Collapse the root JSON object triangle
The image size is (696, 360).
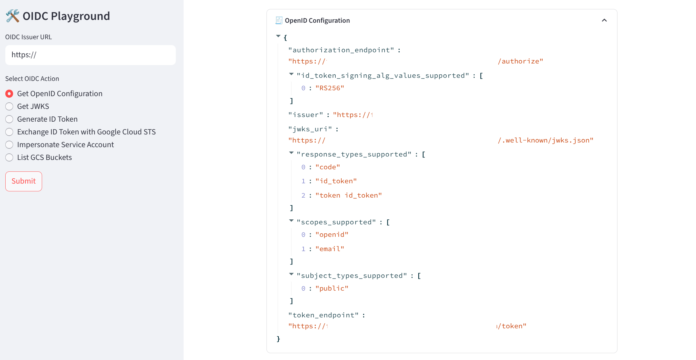(278, 36)
